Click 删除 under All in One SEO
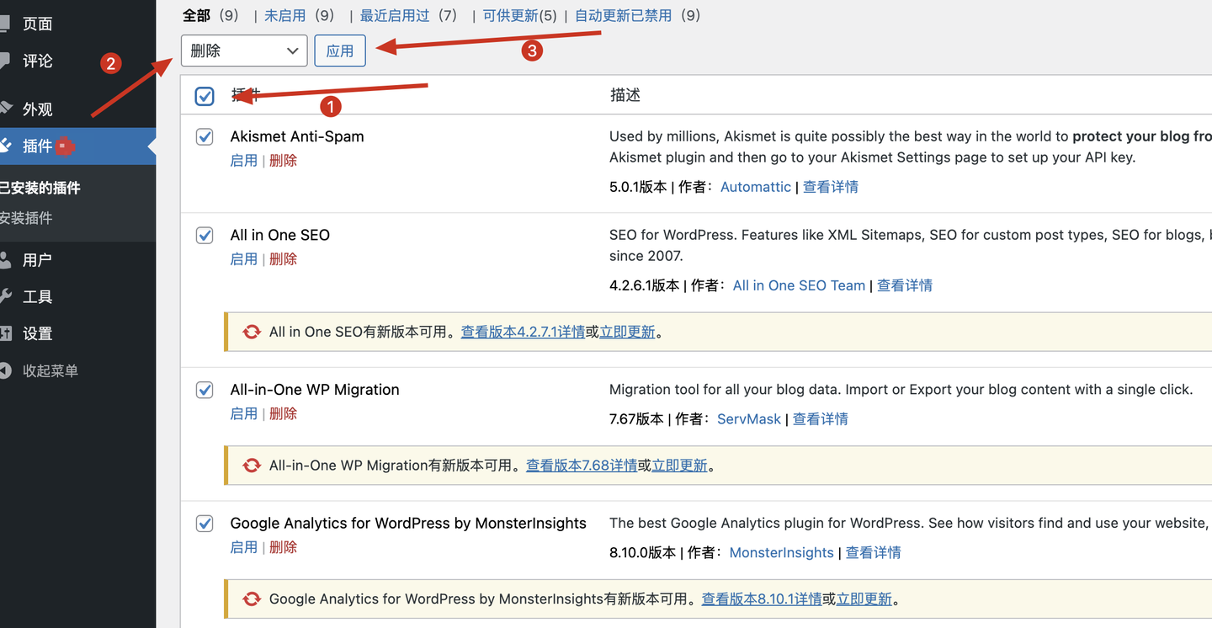This screenshot has width=1212, height=628. point(283,259)
